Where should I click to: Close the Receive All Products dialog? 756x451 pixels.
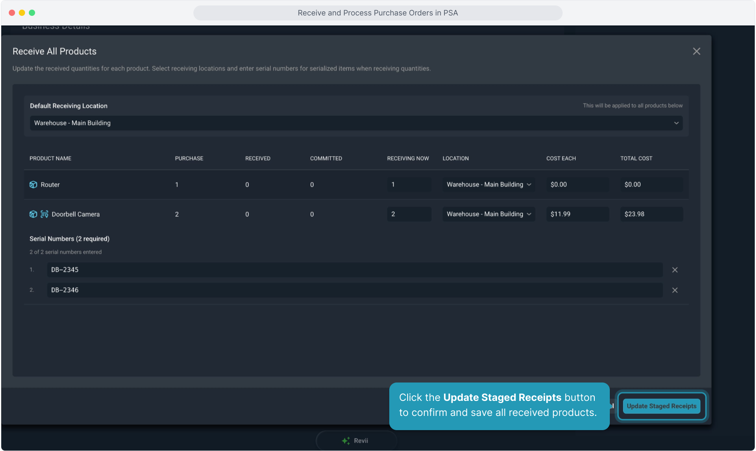(x=696, y=51)
